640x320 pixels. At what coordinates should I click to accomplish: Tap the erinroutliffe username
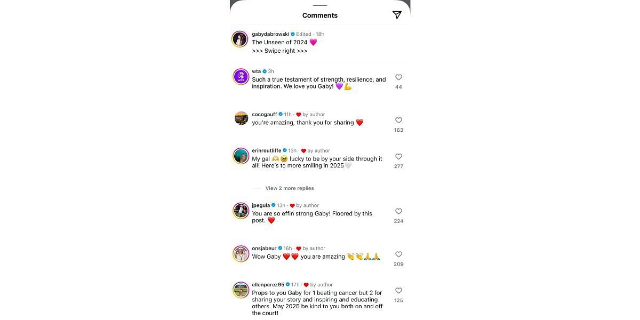click(266, 151)
